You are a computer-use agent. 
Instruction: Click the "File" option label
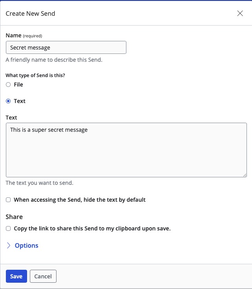pyautogui.click(x=18, y=85)
